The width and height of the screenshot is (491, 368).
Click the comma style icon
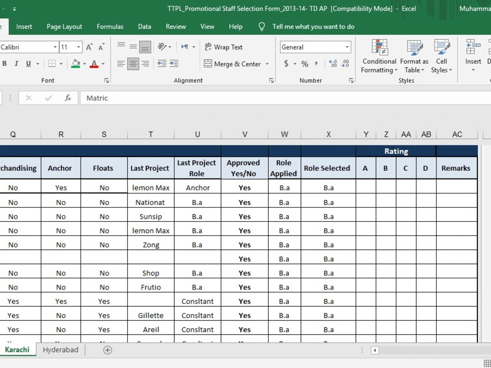point(316,64)
